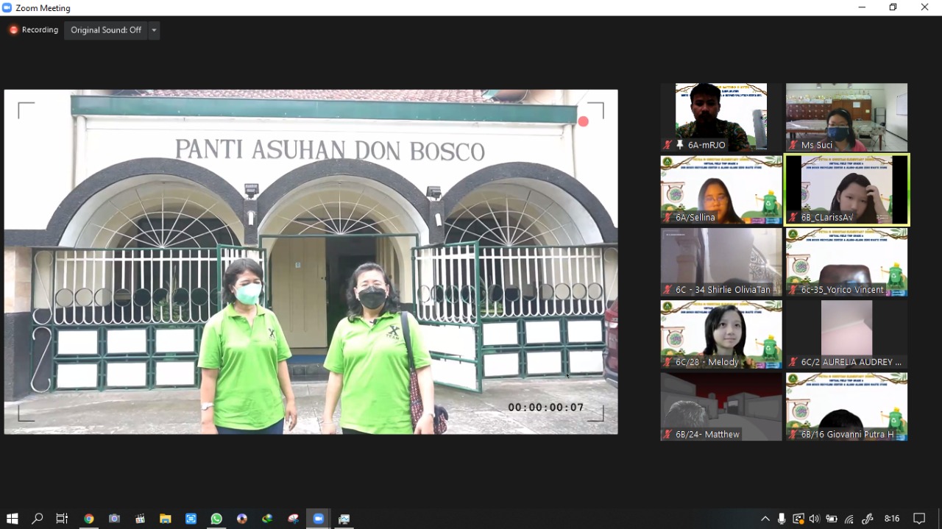This screenshot has width=942, height=529.
Task: Open the green globe taskbar app
Action: click(267, 519)
